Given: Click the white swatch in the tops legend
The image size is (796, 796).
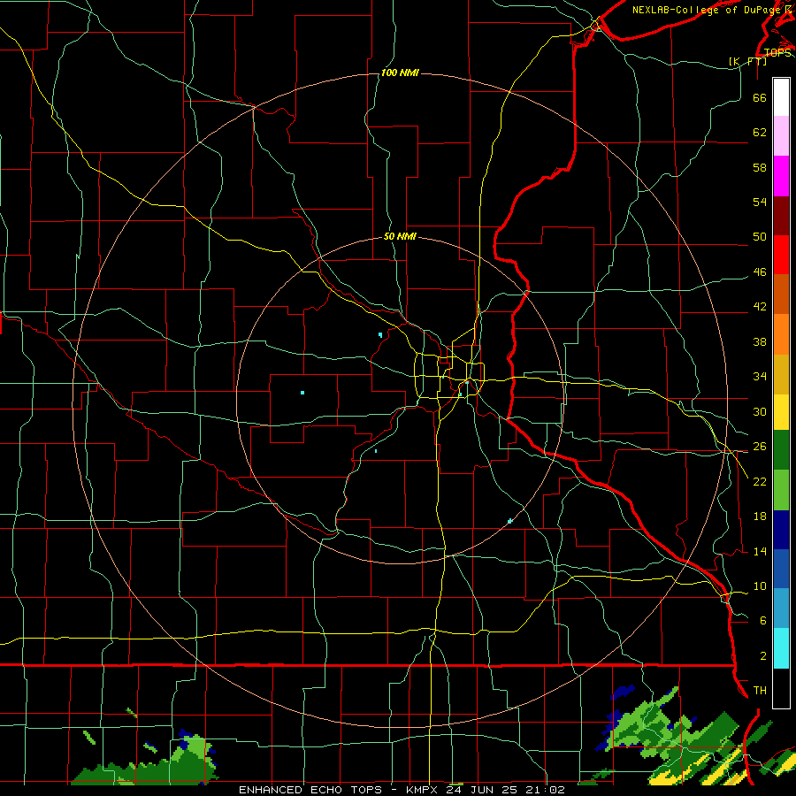Looking at the screenshot, I should pyautogui.click(x=781, y=97).
